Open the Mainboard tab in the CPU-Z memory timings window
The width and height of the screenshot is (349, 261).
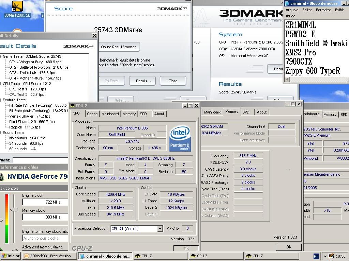coord(213,112)
